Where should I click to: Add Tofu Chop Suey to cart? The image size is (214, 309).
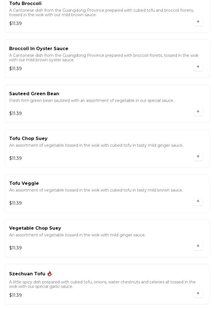point(198,156)
